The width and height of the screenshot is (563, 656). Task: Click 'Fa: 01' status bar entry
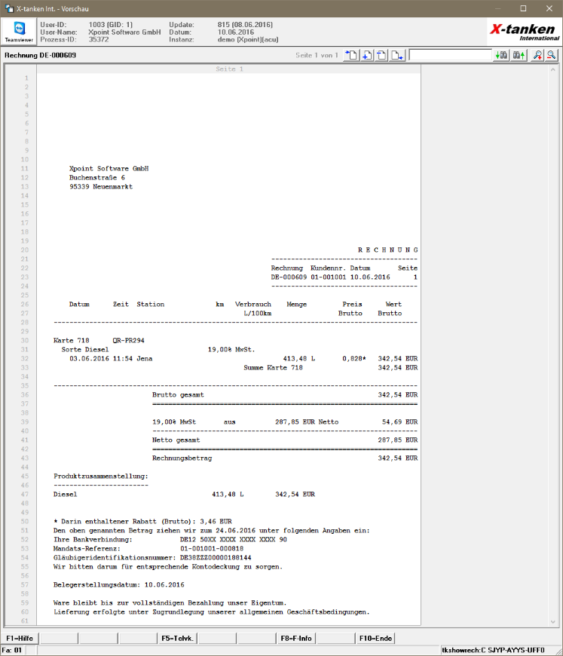(12, 650)
